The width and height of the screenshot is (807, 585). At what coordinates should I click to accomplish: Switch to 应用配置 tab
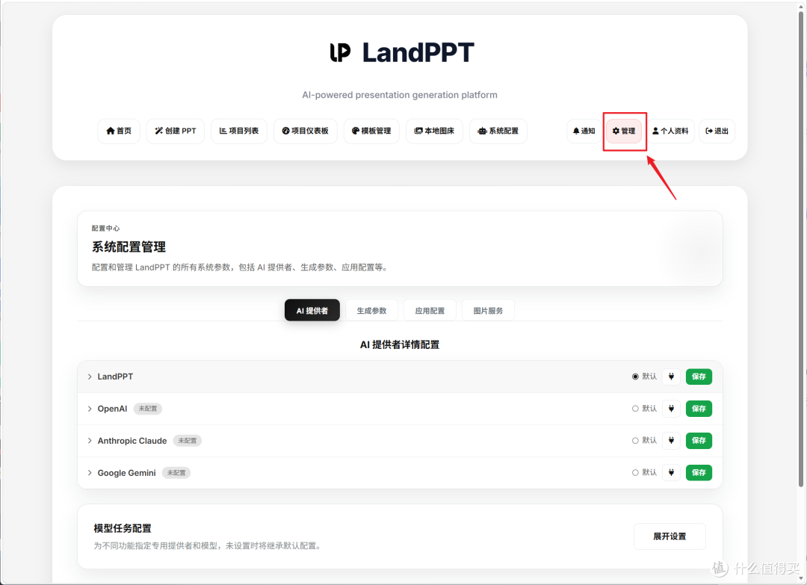pyautogui.click(x=430, y=310)
